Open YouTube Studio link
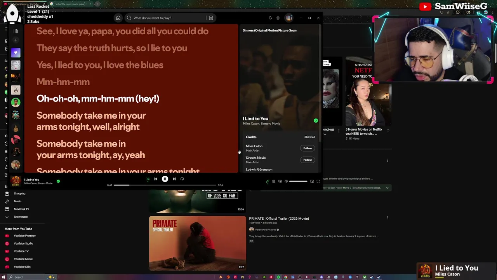 click(x=23, y=243)
